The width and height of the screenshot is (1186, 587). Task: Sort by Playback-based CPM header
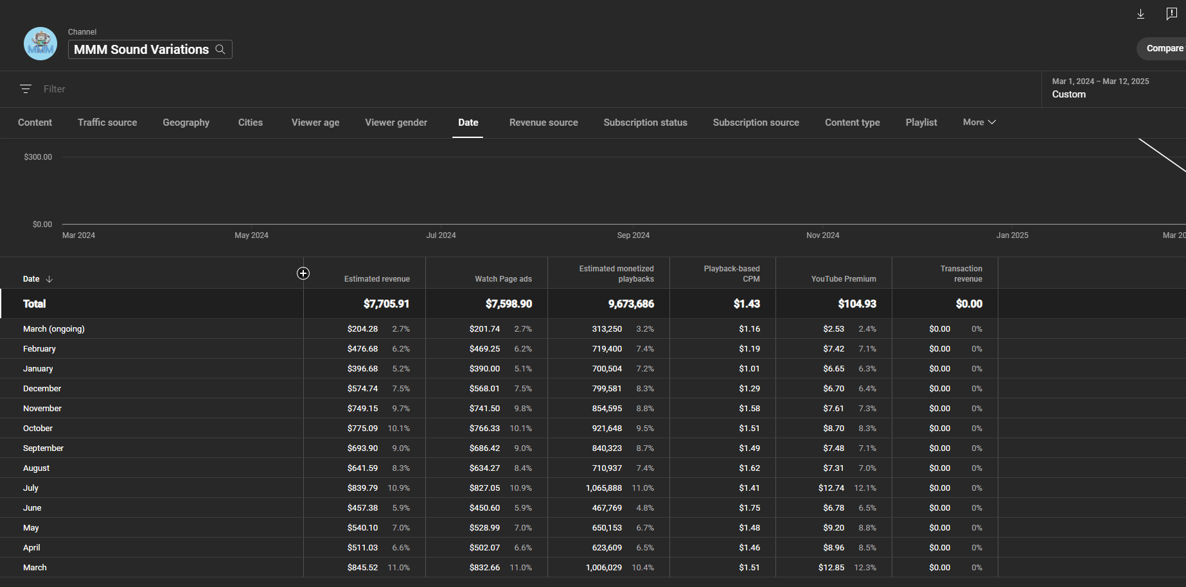[731, 274]
